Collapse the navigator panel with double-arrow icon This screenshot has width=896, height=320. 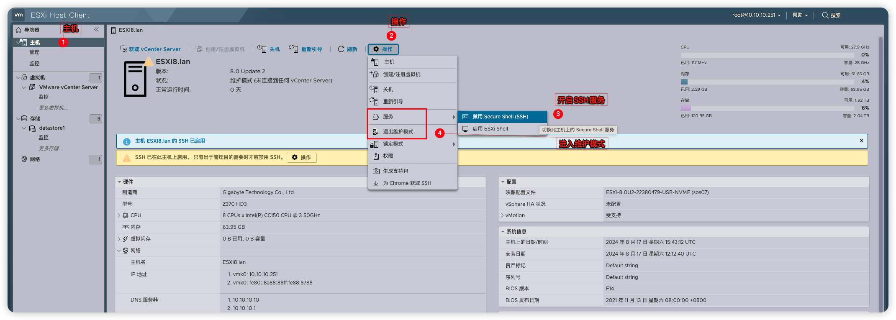coord(96,29)
